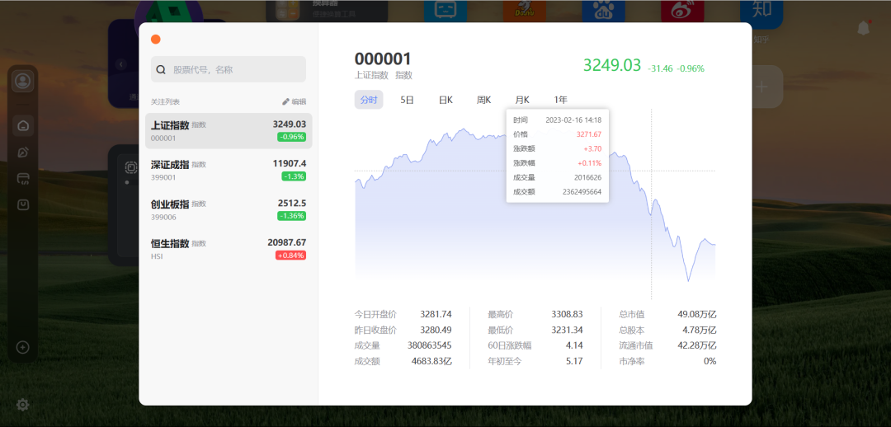Click the stock code search field
Viewport: 891px width, 427px height.
(x=229, y=69)
